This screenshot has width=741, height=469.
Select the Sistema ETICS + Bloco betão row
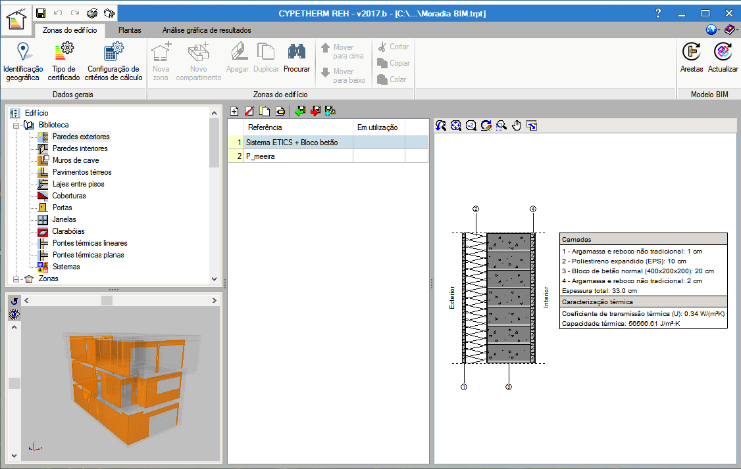pyautogui.click(x=328, y=143)
